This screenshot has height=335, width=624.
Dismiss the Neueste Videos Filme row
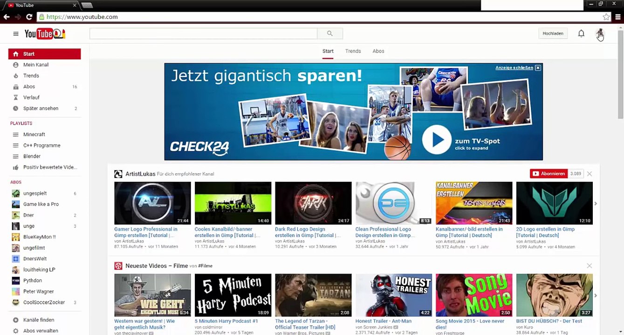coord(590,266)
